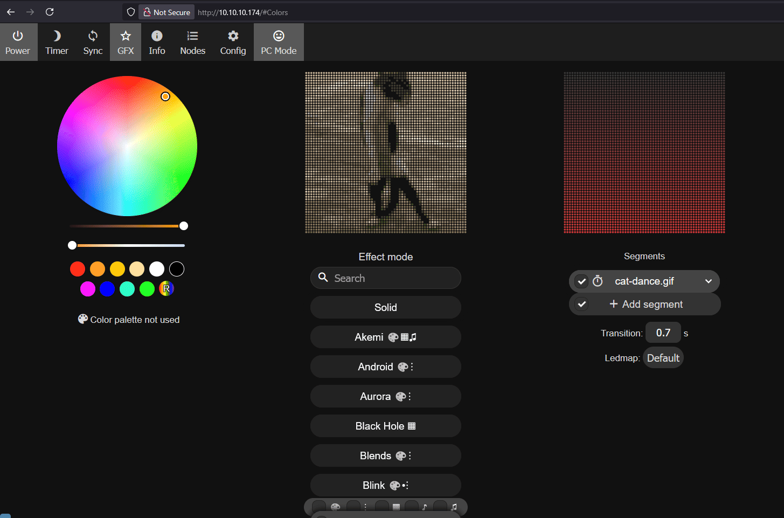The image size is (784, 518).
Task: Toggle the palette filter checkbox in effect filter bar
Action: [x=320, y=507]
